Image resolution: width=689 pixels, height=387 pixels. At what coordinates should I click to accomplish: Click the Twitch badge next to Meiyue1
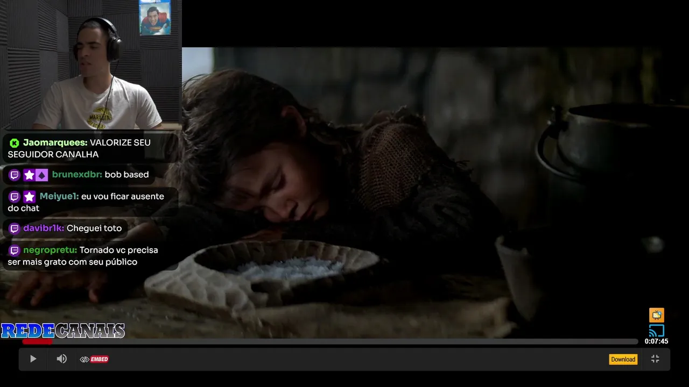click(15, 197)
